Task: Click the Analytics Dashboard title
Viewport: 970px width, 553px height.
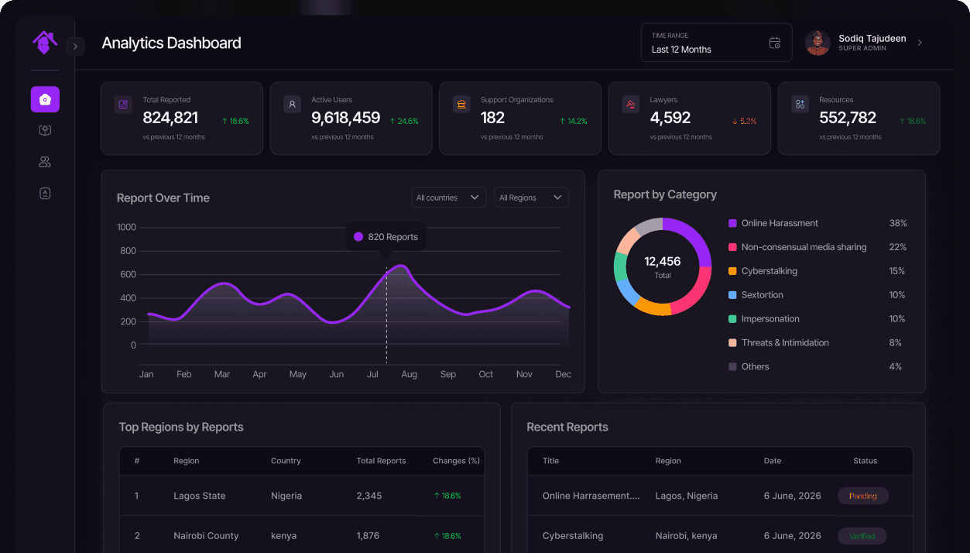Action: tap(171, 43)
